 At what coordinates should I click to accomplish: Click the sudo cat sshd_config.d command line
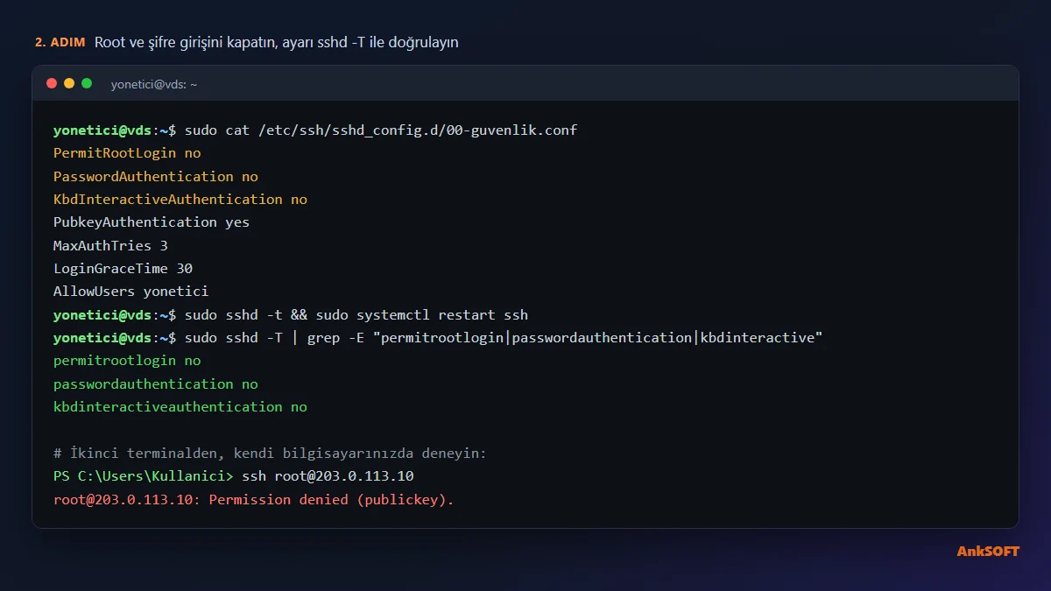pyautogui.click(x=315, y=130)
